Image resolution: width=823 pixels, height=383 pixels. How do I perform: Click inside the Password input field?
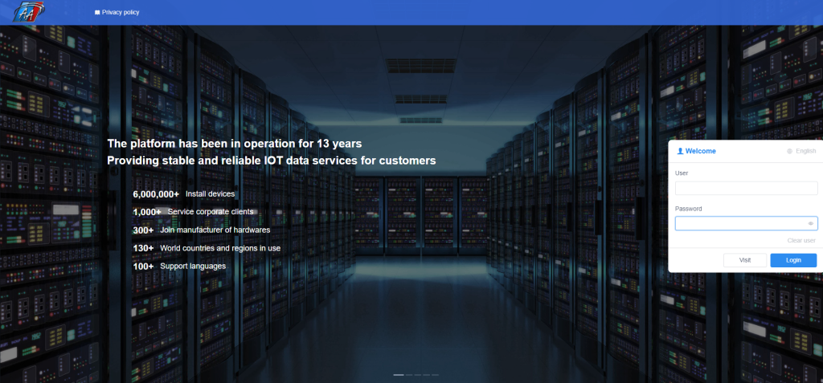739,224
